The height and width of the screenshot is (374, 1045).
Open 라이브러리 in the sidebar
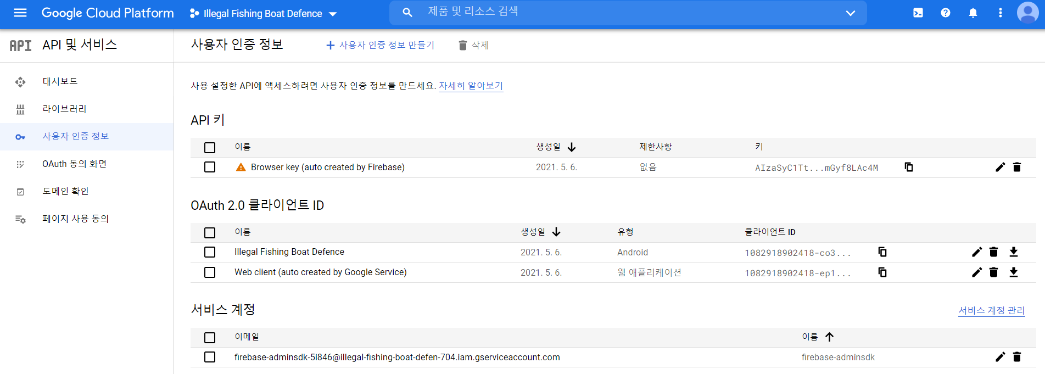tap(87, 109)
